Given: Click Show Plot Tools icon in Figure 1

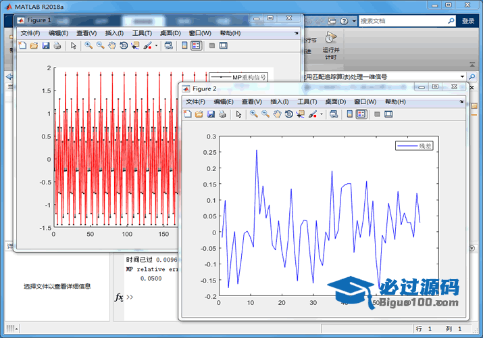Looking at the screenshot, I should point(224,45).
